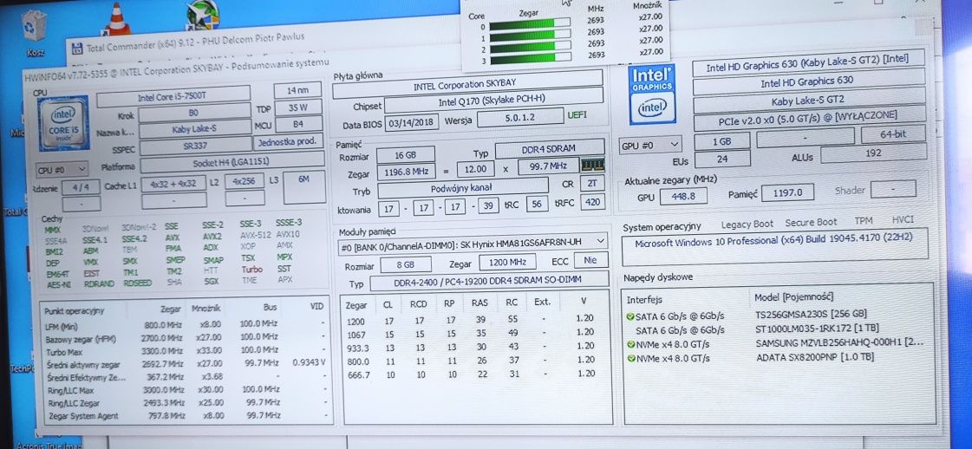Click the 35 W TDP value
Viewport: 972px width, 449px height.
coord(298,107)
